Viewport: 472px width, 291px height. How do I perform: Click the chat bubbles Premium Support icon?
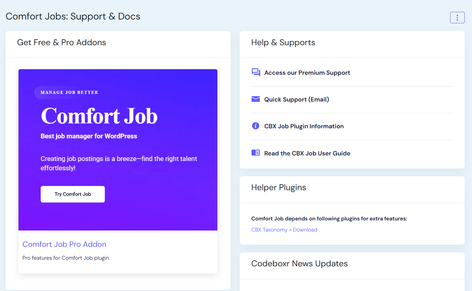point(256,72)
